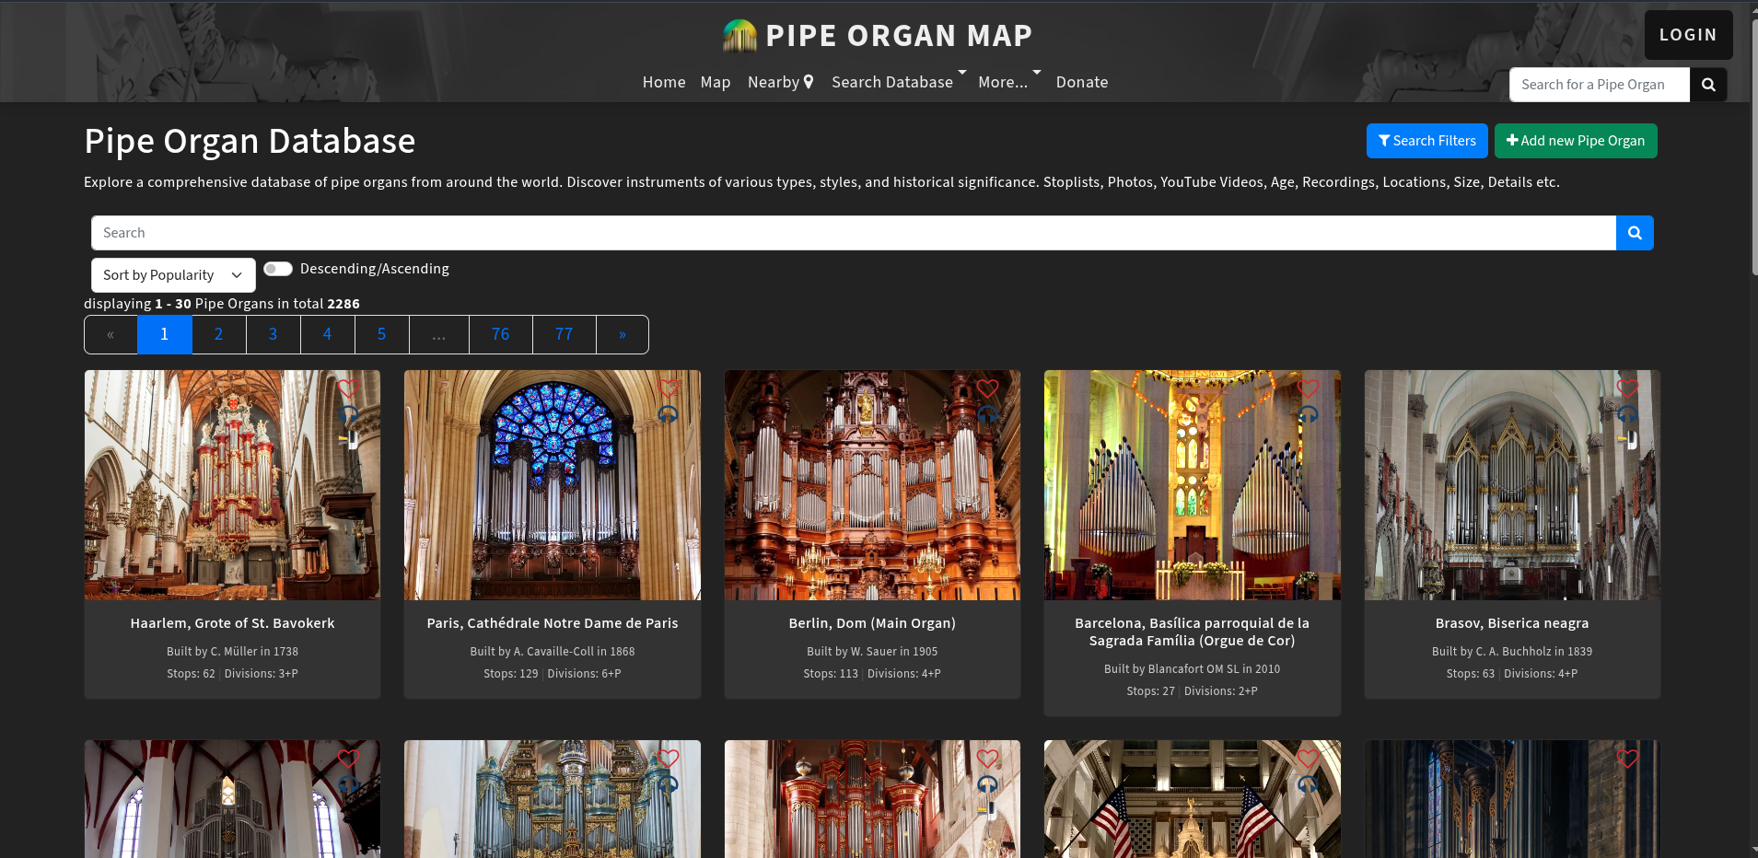Click the 'Pipe Organ Database' heading
This screenshot has width=1758, height=858.
click(x=250, y=141)
